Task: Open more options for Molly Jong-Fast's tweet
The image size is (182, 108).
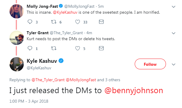Action: pyautogui.click(x=173, y=7)
